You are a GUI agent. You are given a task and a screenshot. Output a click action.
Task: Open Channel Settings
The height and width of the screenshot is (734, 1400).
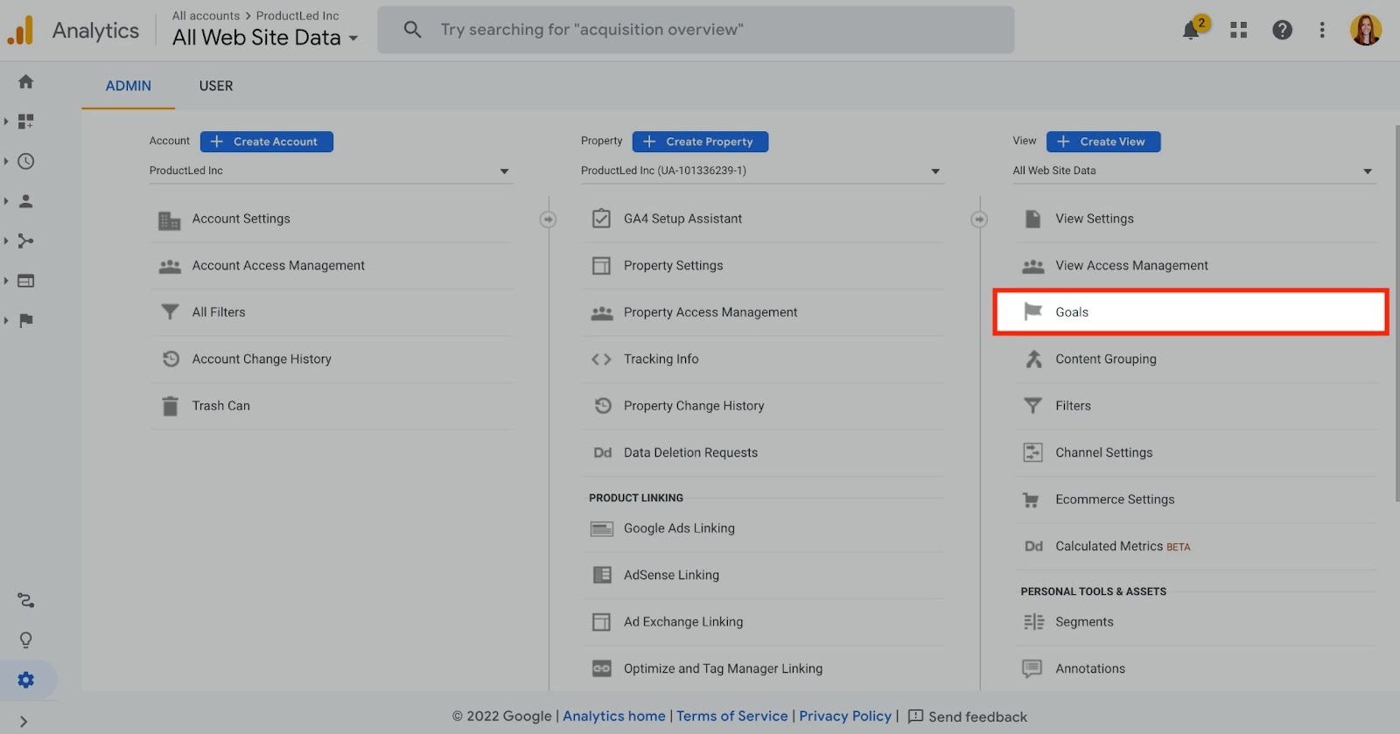(1195, 453)
